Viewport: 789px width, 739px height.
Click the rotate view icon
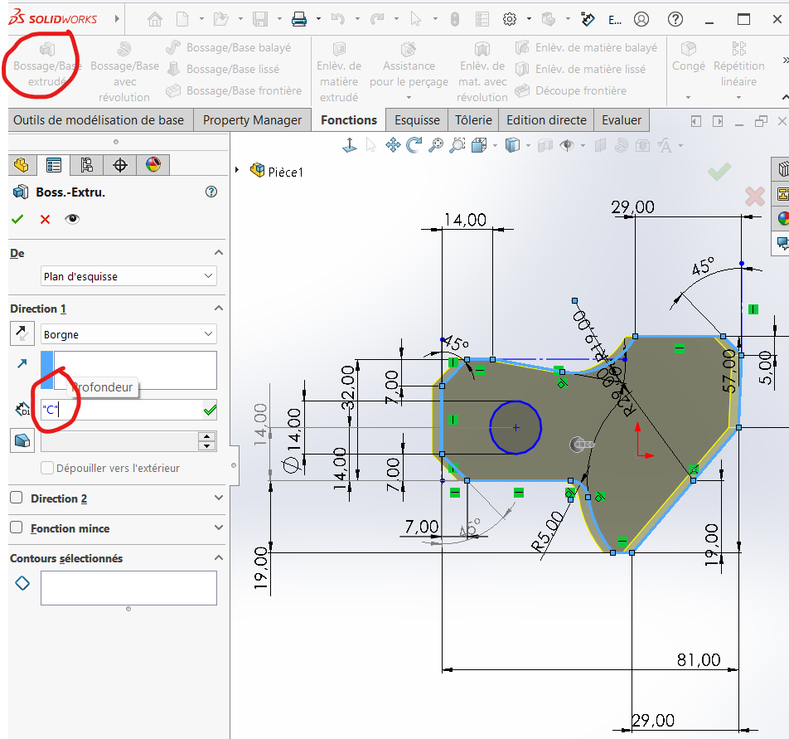pyautogui.click(x=414, y=145)
